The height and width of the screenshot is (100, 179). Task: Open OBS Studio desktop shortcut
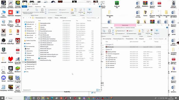pyautogui.click(x=4, y=41)
